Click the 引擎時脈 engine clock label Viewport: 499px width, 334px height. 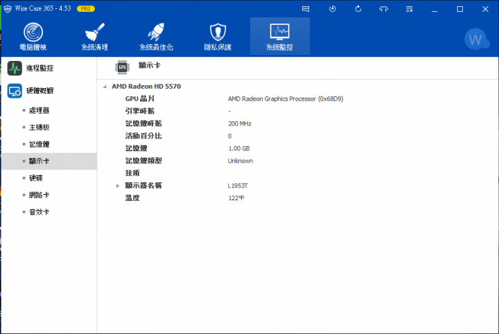coord(140,111)
